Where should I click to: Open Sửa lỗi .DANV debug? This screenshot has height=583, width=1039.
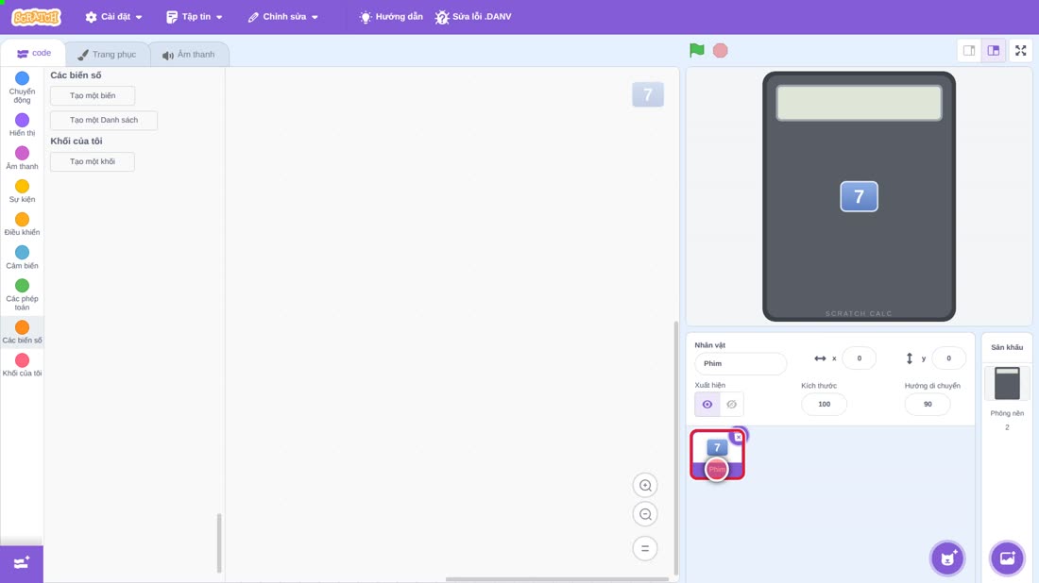click(x=473, y=17)
